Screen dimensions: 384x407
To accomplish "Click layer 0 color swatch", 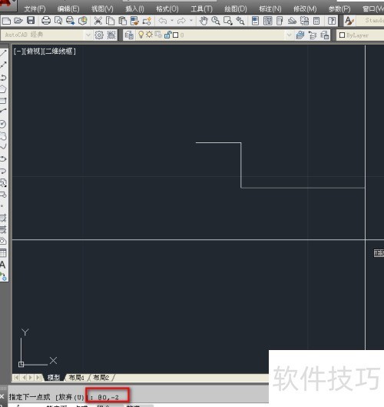I will click(x=175, y=35).
